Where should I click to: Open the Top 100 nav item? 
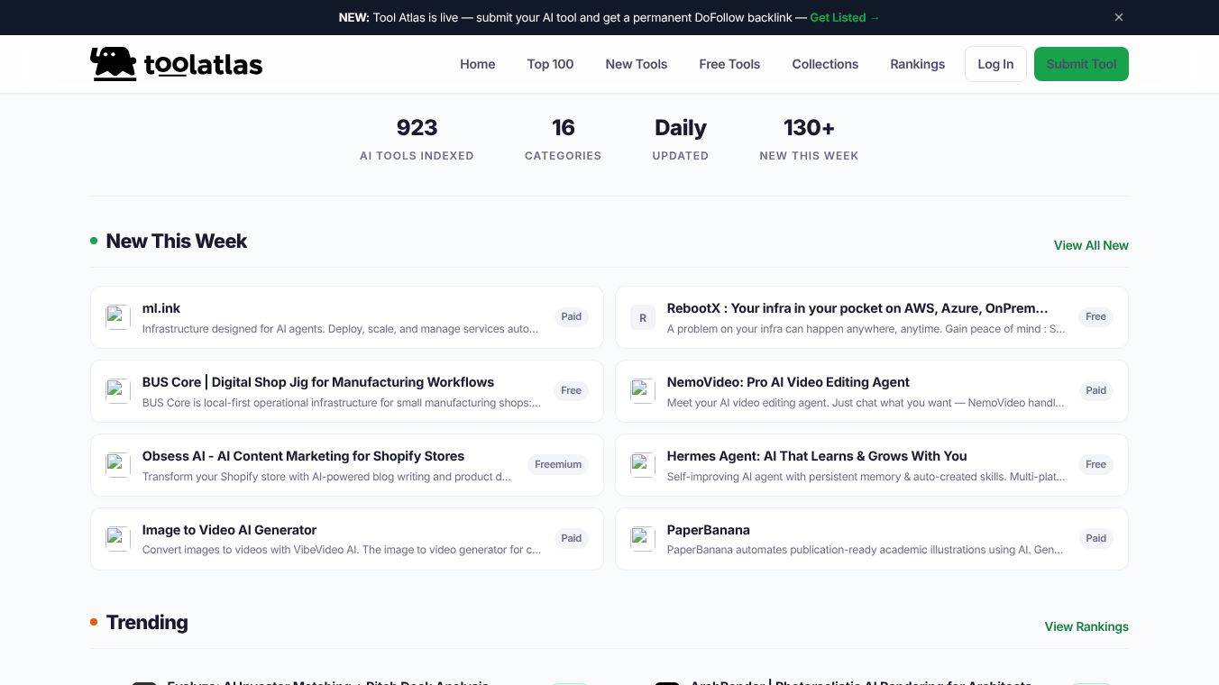(550, 64)
